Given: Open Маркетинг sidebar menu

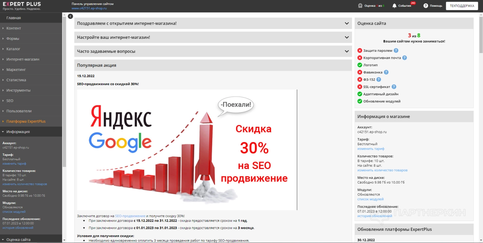Looking at the screenshot, I should (x=31, y=70).
